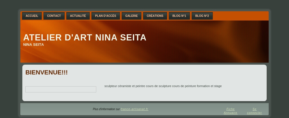Screen dimensions: 289x118
Task: Click the Créations menu item
Action: (x=155, y=16)
